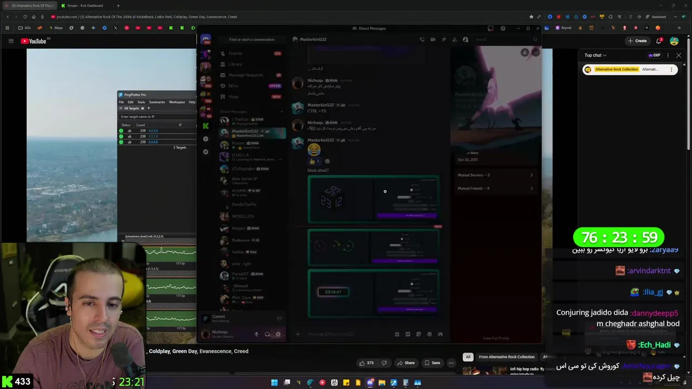Click the thumbs up reaction
This screenshot has width=692, height=389.
click(x=315, y=161)
